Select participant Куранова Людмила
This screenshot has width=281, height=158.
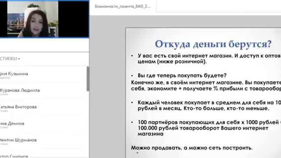(x=20, y=90)
